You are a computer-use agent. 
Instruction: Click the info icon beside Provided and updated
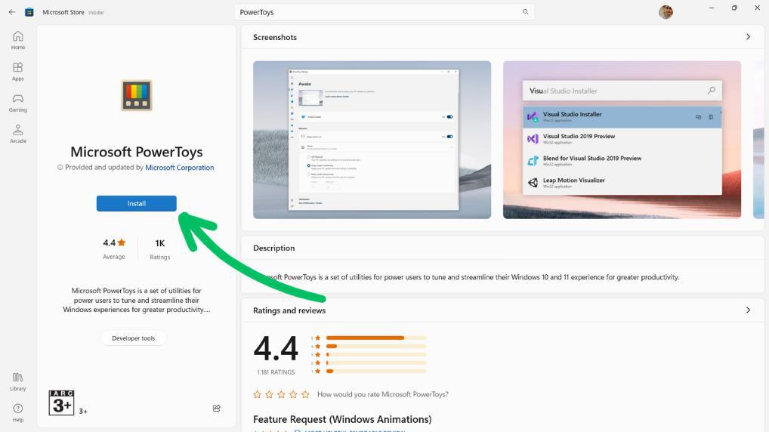tap(60, 167)
